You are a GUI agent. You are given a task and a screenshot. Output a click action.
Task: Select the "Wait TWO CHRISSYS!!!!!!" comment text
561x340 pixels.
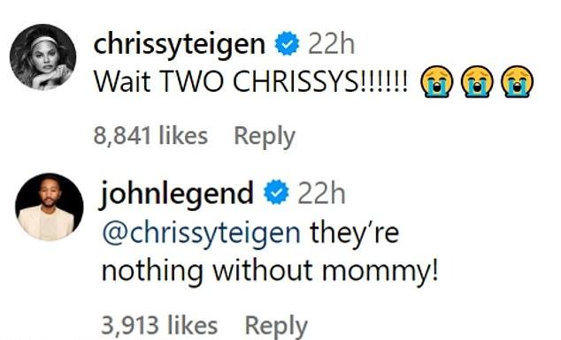coord(250,82)
